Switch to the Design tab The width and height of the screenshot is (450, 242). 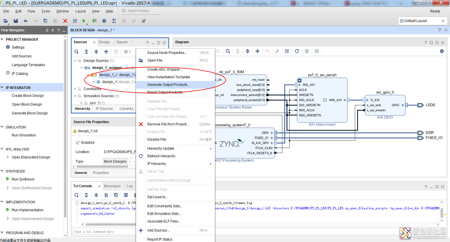(x=104, y=42)
